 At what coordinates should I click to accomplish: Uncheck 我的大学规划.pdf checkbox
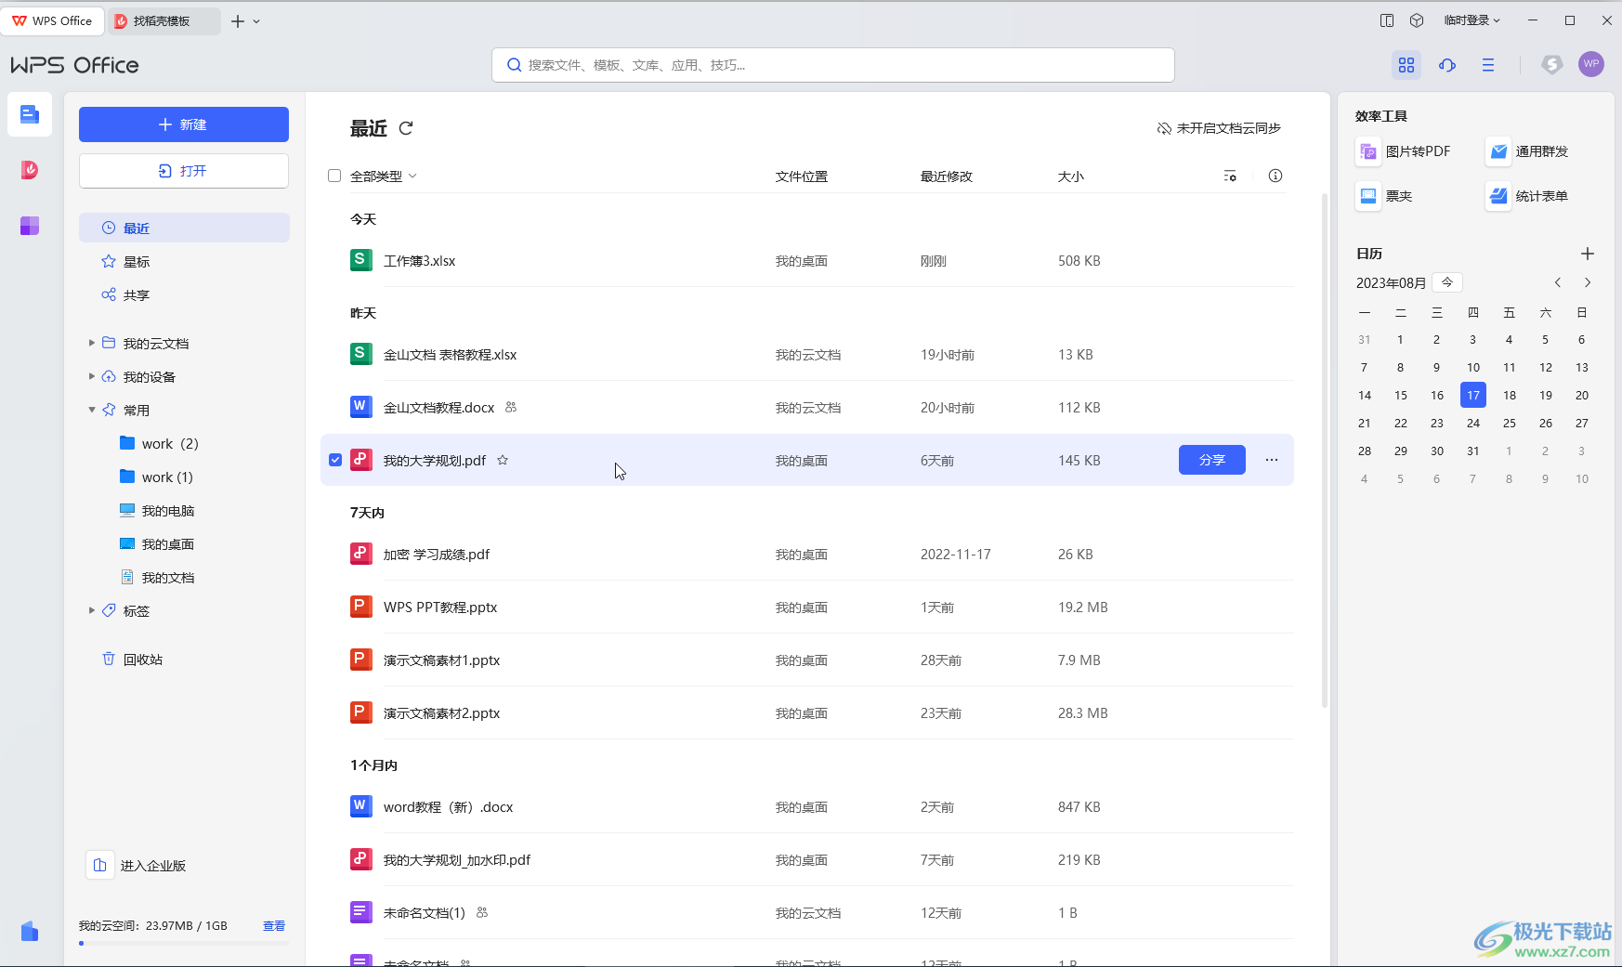pos(335,460)
